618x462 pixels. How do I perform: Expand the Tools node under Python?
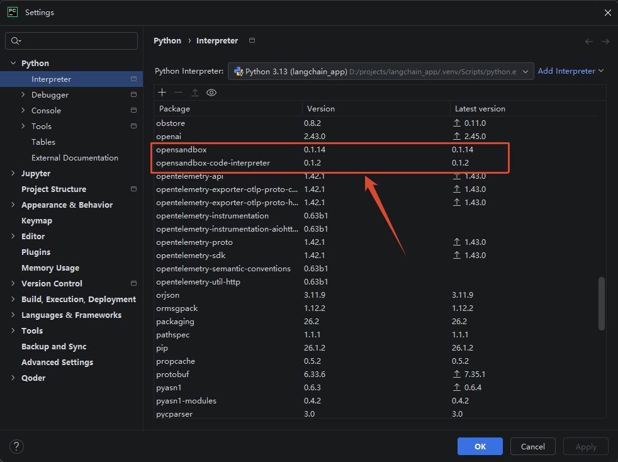click(23, 126)
